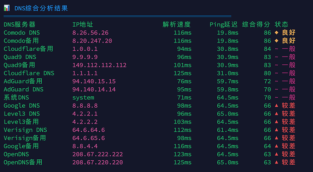
Task: Select IP address 8.8.4.4
Action: pos(85,146)
